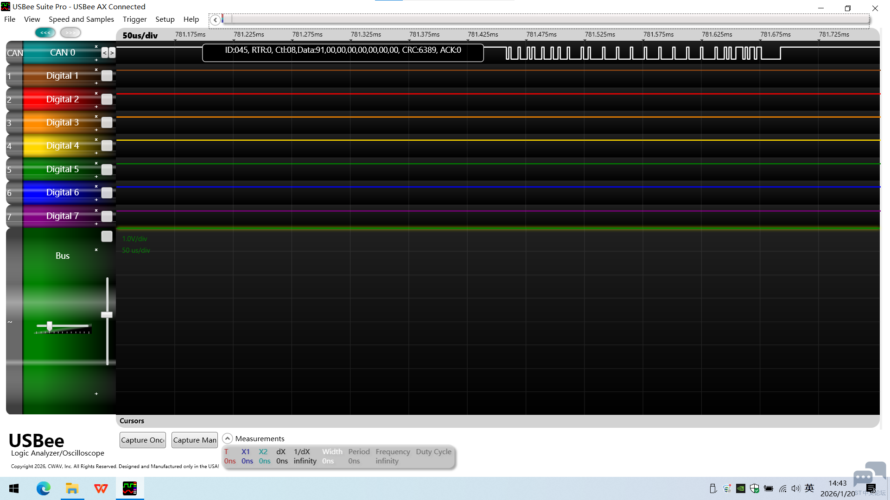Click the Wi-Fi network tray icon
Viewport: 890px width, 500px height.
click(x=782, y=488)
